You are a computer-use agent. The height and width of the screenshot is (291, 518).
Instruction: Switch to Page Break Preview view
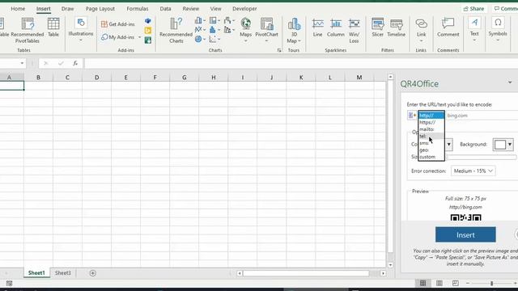[x=455, y=283]
